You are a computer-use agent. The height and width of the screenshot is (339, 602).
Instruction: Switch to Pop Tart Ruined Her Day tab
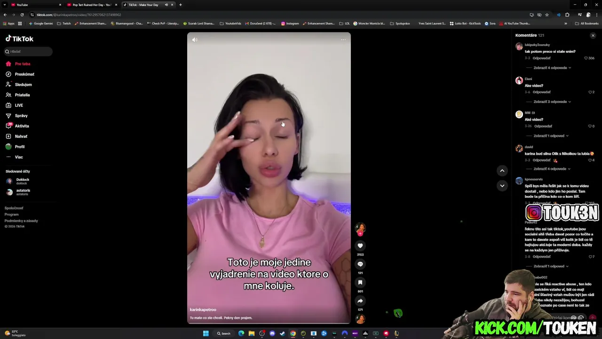(92, 5)
